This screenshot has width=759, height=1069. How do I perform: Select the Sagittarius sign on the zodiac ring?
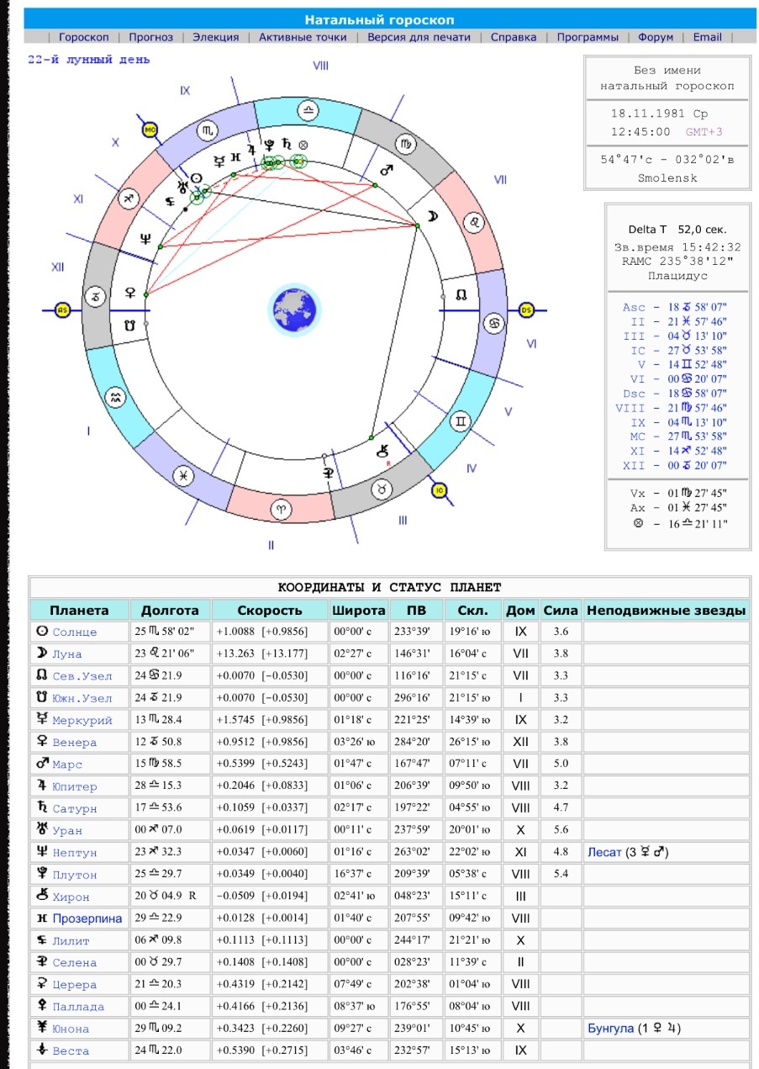[x=129, y=199]
